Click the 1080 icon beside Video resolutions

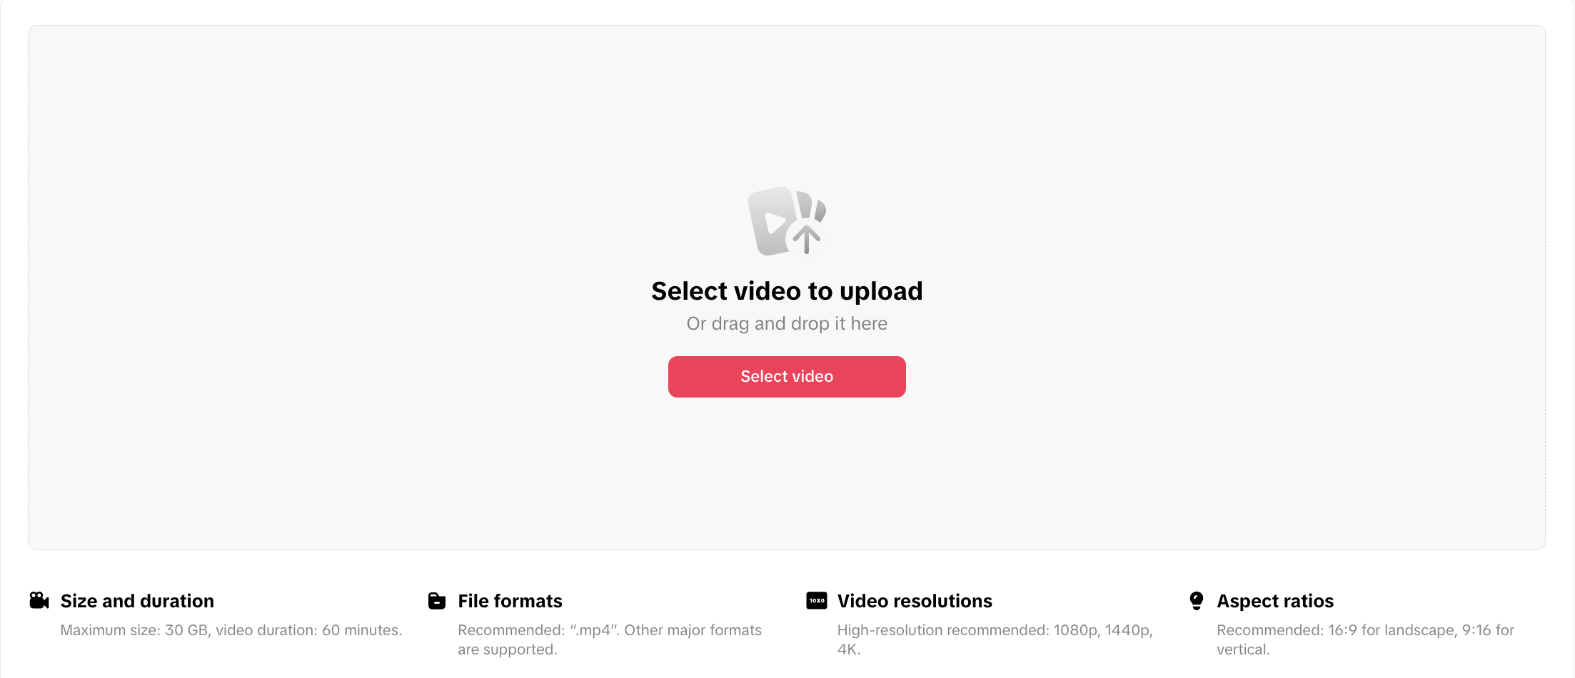pyautogui.click(x=817, y=601)
